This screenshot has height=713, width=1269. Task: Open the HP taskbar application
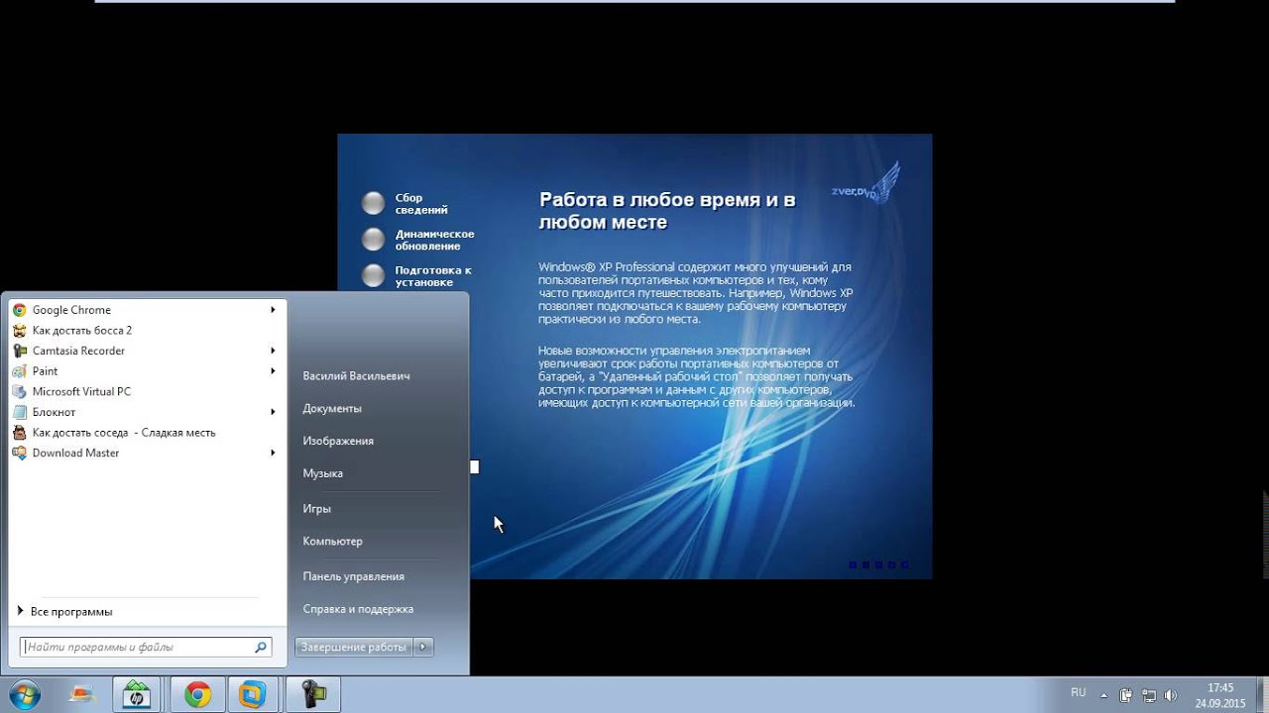click(137, 695)
